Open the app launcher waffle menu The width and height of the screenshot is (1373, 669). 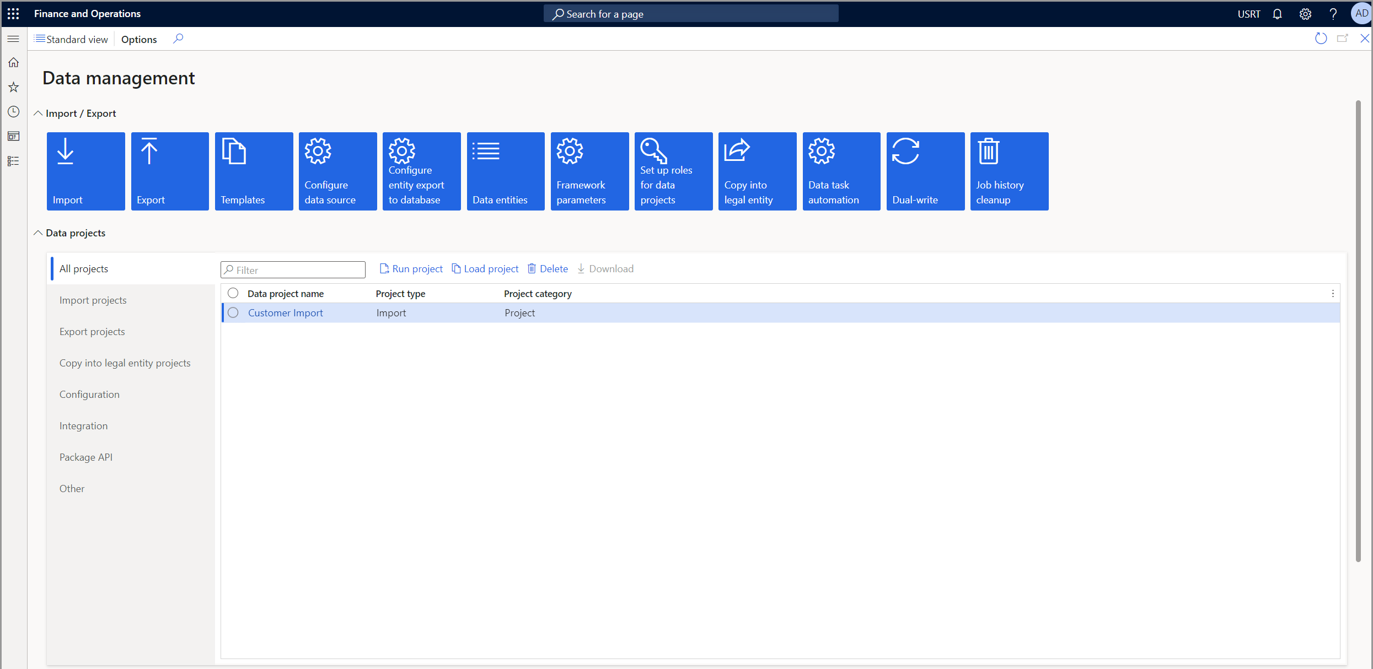point(13,14)
